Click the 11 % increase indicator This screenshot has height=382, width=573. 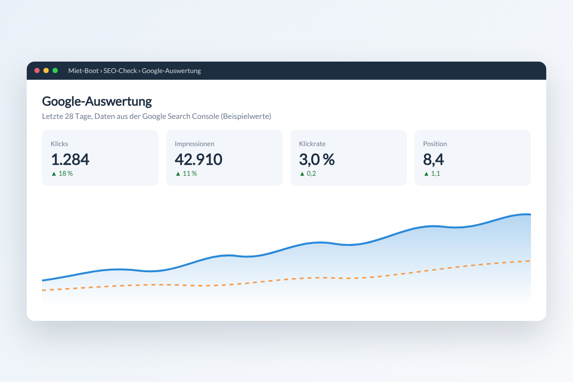[186, 173]
